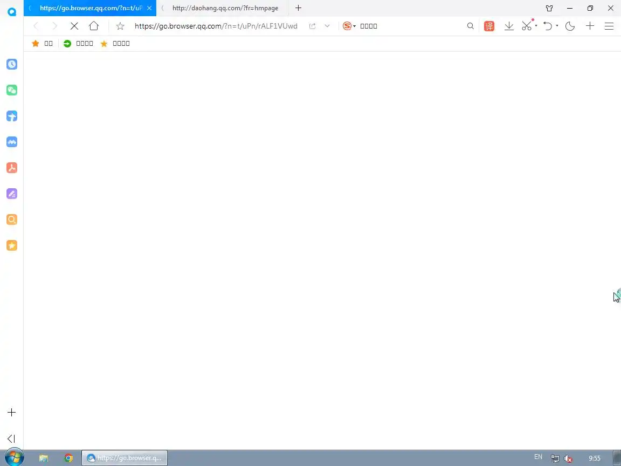Open the orange search sidebar icon

click(12, 220)
